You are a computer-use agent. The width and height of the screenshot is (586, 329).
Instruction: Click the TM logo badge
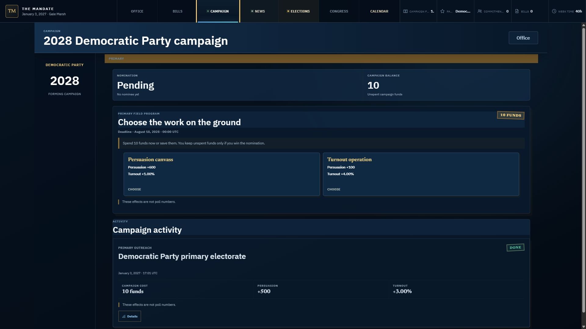tap(12, 11)
